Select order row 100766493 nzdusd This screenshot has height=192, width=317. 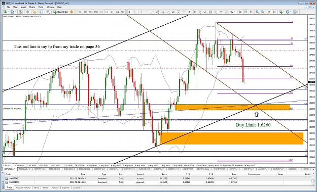pos(158,178)
